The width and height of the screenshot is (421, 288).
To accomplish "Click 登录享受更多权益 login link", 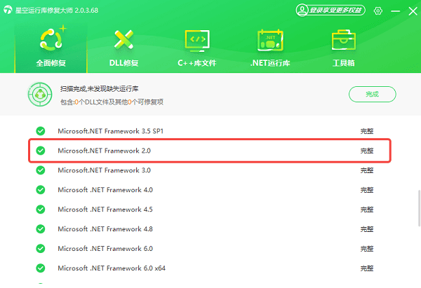I will [335, 11].
